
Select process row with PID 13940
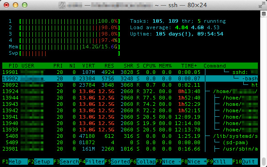[x=130, y=123]
